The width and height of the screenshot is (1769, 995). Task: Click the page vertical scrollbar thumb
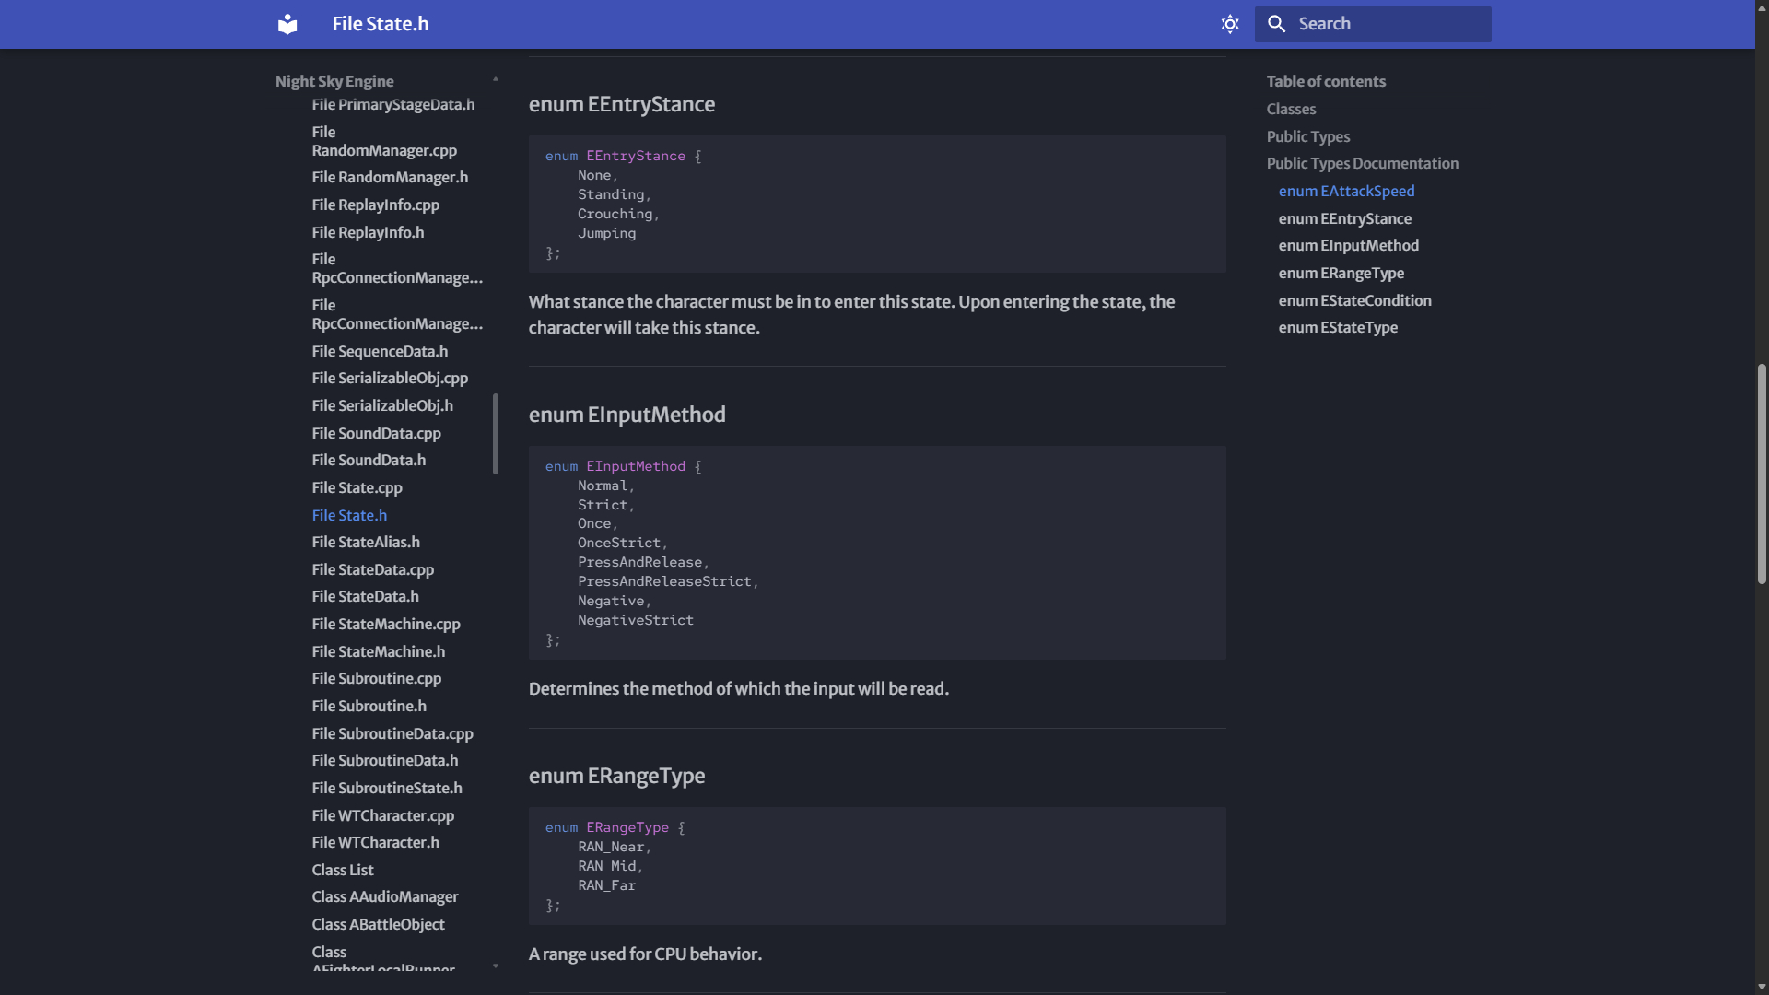(x=1762, y=474)
